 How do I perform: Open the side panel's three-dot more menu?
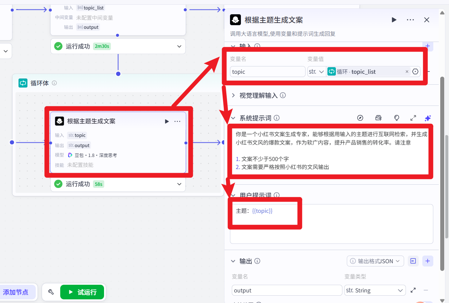(x=410, y=20)
